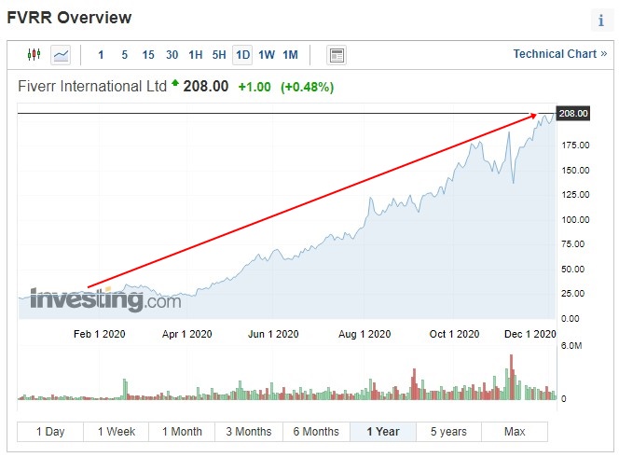The image size is (619, 457).
Task: Click the FVRR Overview heading
Action: click(69, 18)
